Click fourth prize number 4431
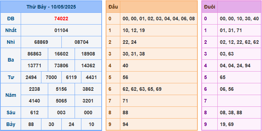The width and height of the screenshot is (262, 131). point(91,77)
